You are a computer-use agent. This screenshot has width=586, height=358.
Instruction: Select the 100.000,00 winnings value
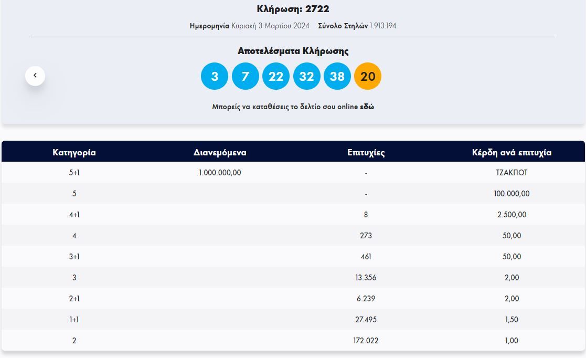pyautogui.click(x=512, y=194)
